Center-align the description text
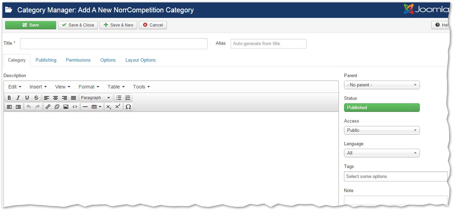 pos(56,98)
